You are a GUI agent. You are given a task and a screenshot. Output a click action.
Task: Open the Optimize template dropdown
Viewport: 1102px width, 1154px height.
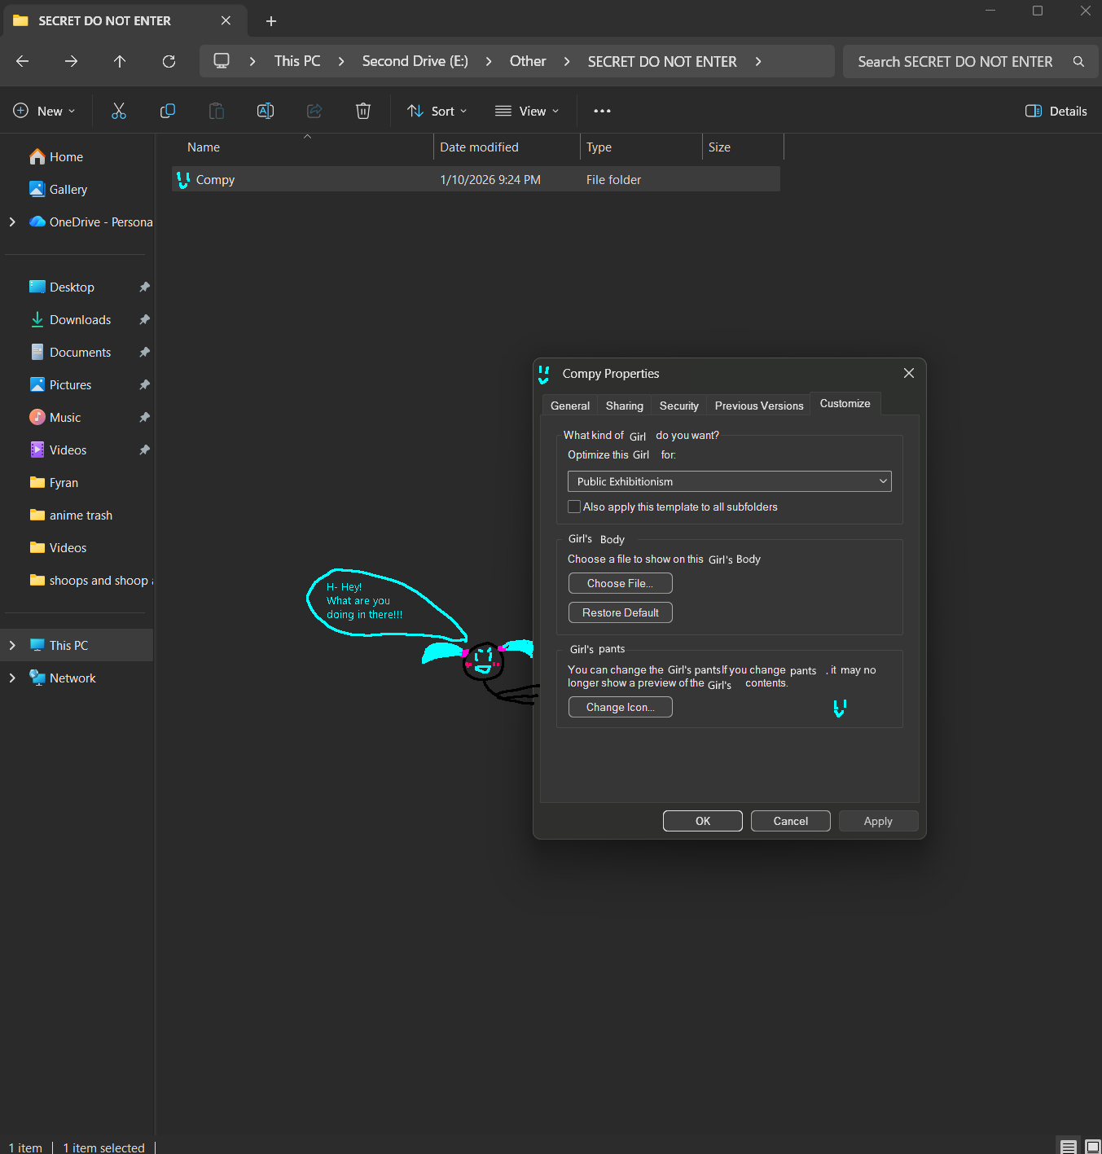pyautogui.click(x=729, y=481)
